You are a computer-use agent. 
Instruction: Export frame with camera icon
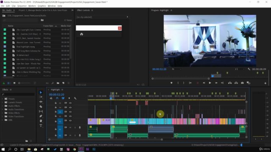[242, 83]
